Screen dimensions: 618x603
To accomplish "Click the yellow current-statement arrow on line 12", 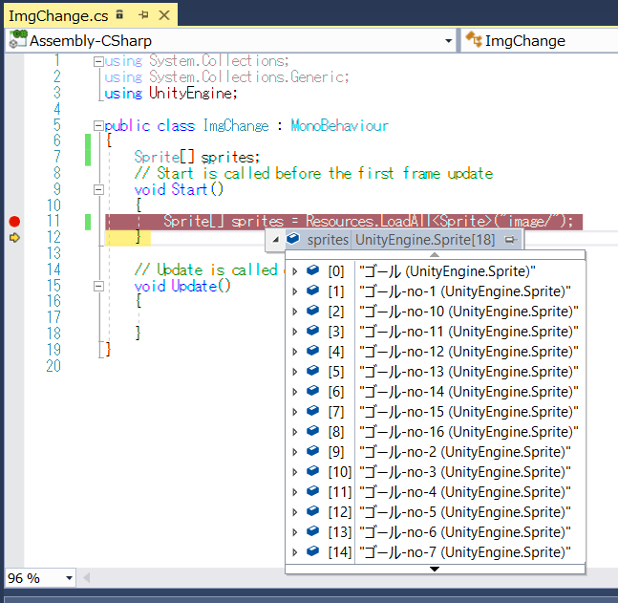I will point(14,238).
